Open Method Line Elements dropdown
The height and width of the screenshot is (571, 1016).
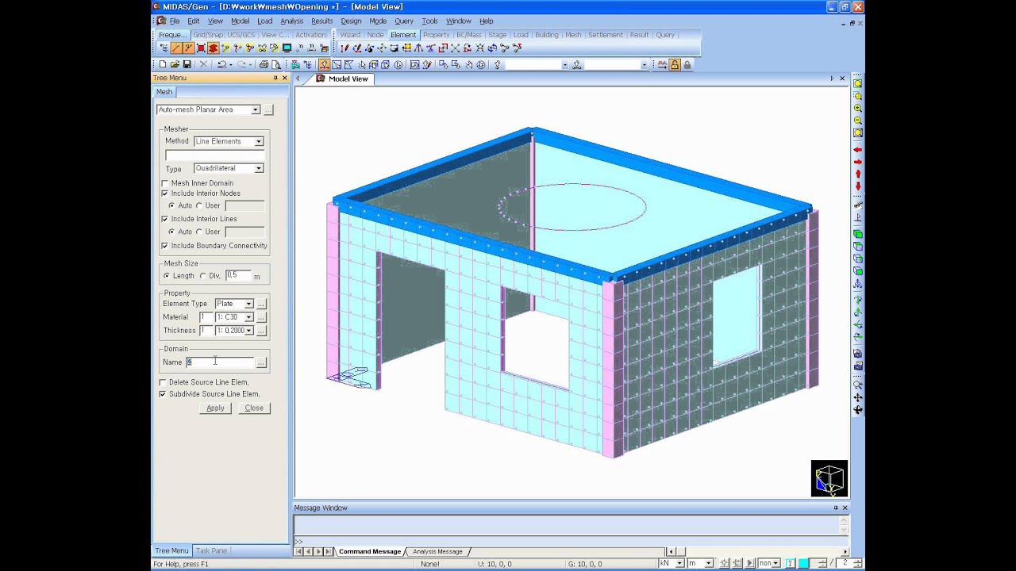(x=259, y=141)
